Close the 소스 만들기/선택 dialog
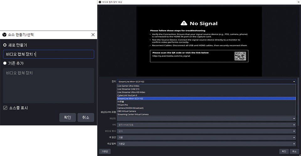The image size is (301, 156). click(x=93, y=35)
